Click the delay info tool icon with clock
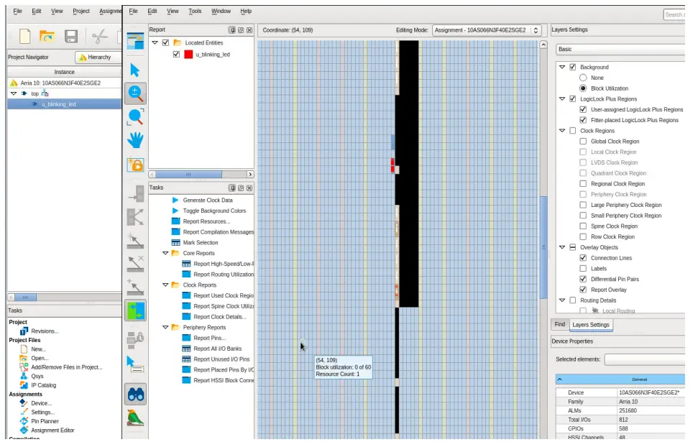 135,340
